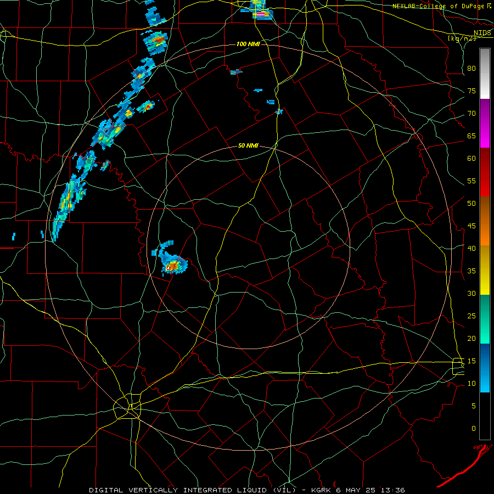Click the legend value 25
Screen dimensions: 494x494
coord(471,316)
